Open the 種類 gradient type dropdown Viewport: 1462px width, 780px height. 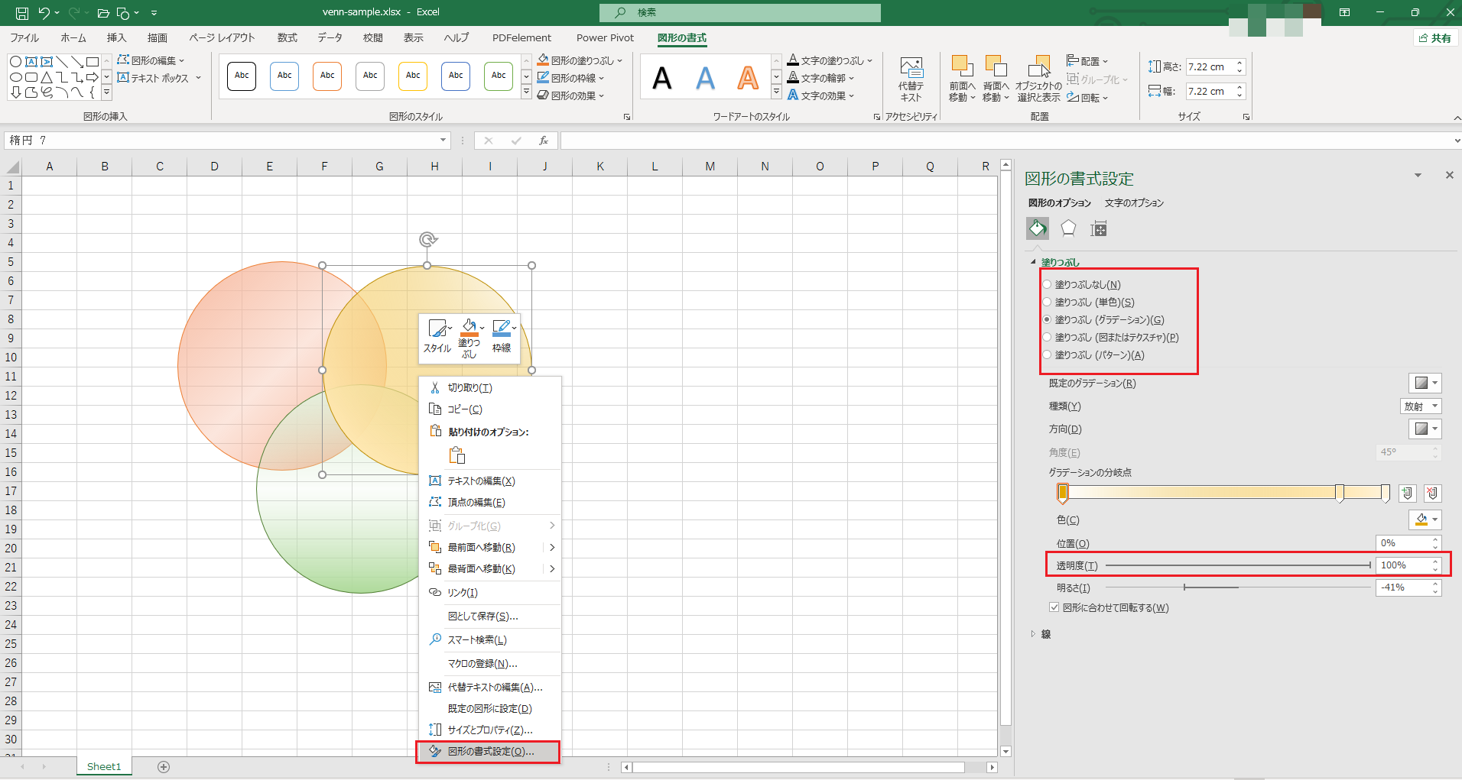click(x=1421, y=406)
